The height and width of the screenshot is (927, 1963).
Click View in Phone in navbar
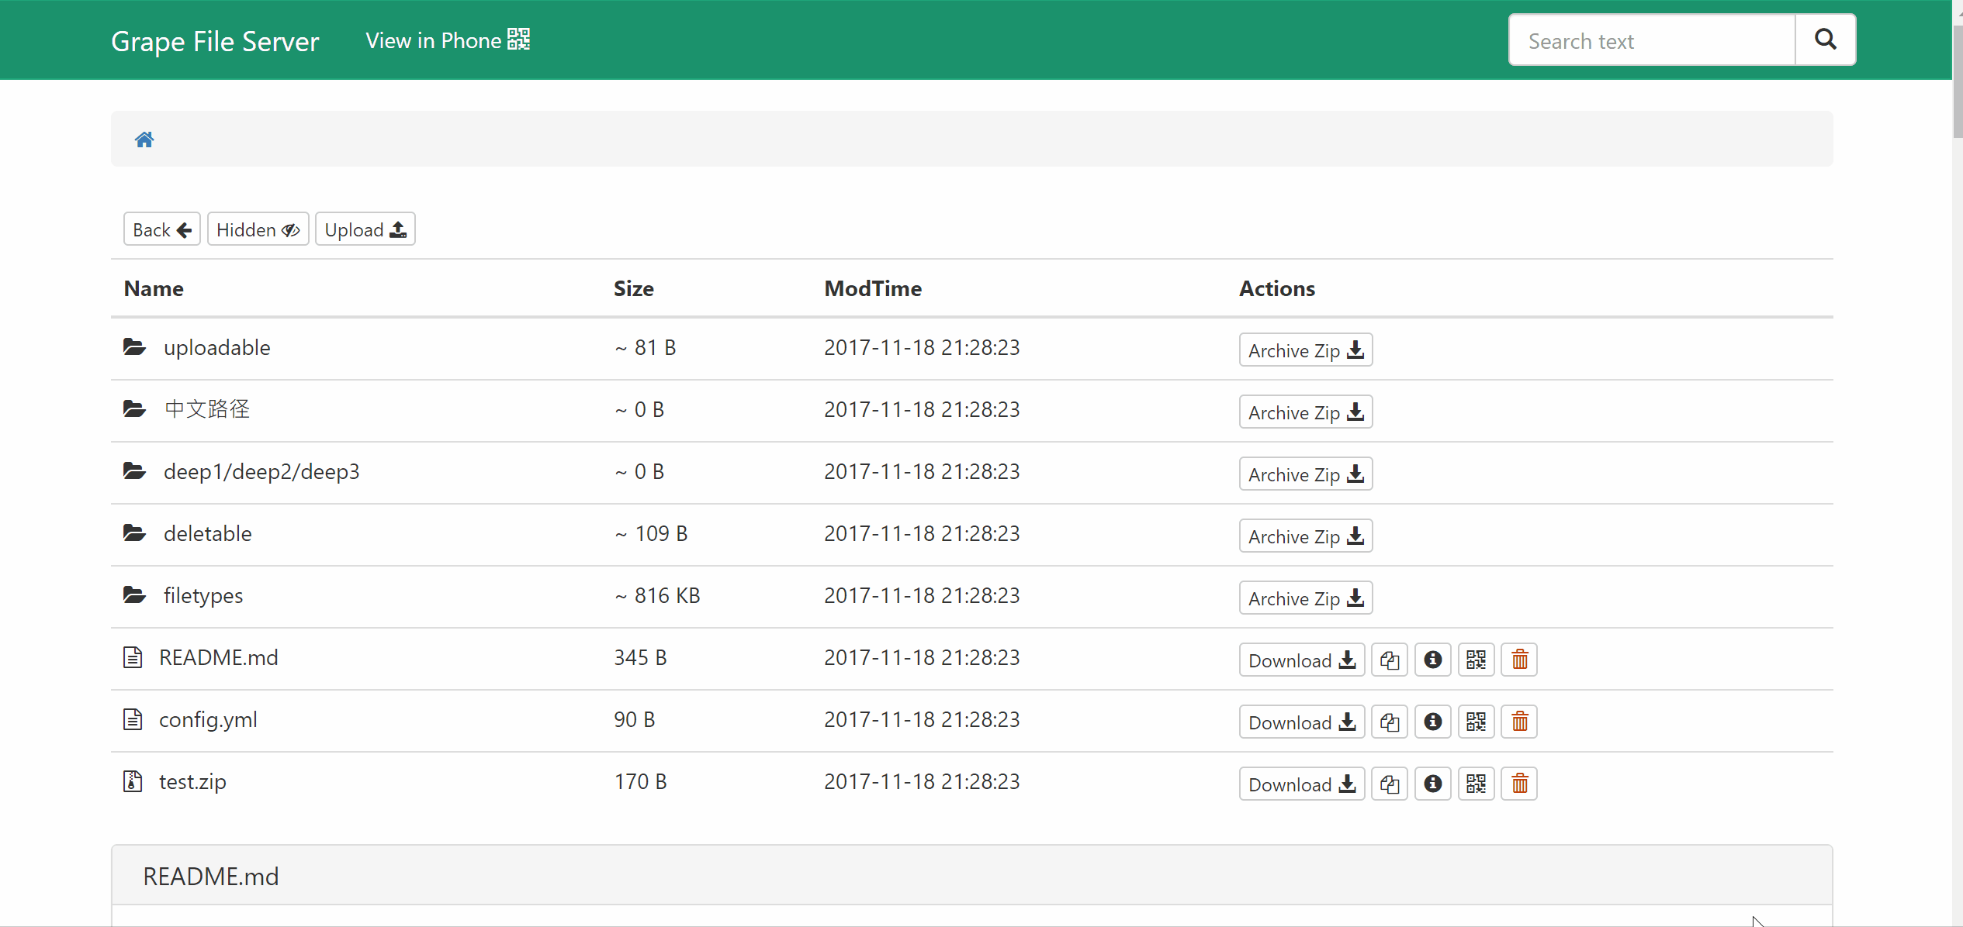click(x=448, y=40)
